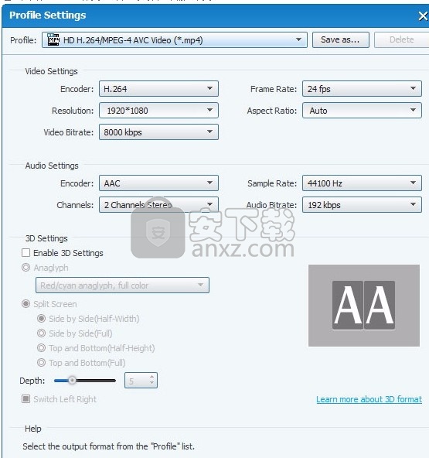Expand the Frame Rate 24 fps dropdown
This screenshot has width=429, height=458.
pos(362,88)
